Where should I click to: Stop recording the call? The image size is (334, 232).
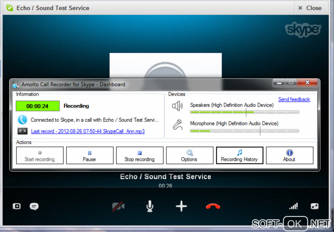pyautogui.click(x=140, y=155)
